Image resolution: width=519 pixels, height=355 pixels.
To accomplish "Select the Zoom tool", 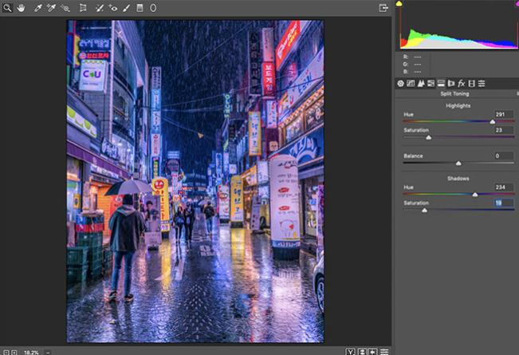I will [7, 8].
